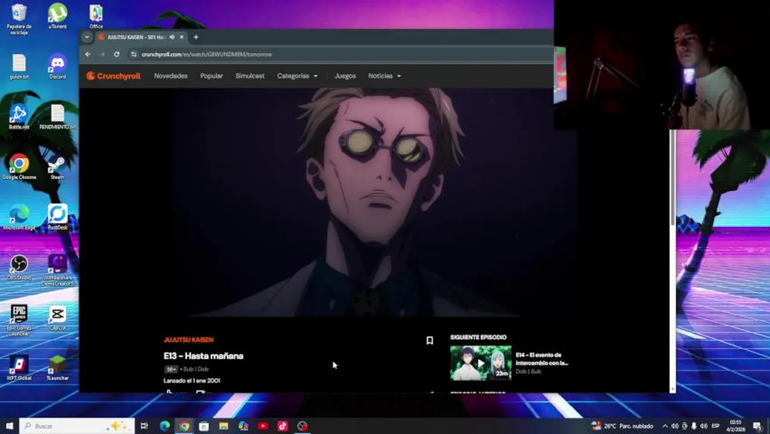770x434 pixels.
Task: Click the Lanzado el 1 ene 2001 text
Action: tap(192, 381)
